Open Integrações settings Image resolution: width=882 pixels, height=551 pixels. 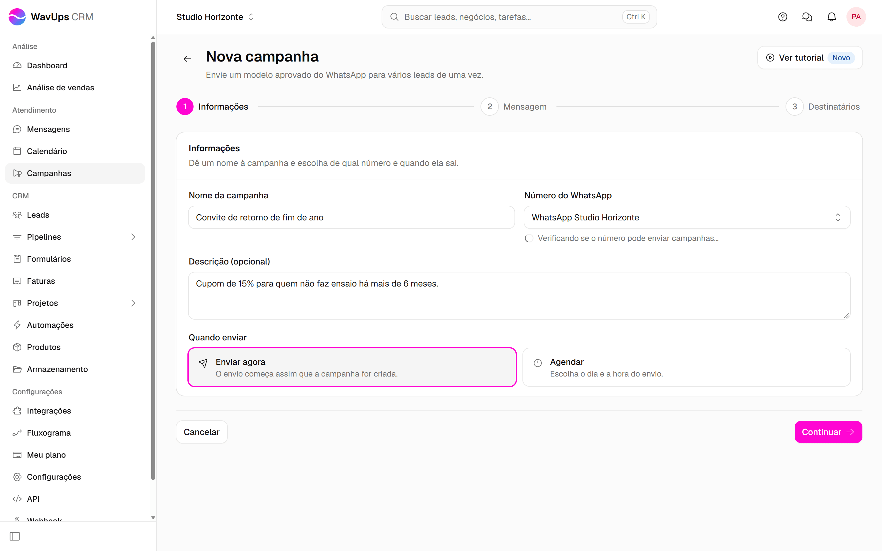75,411
